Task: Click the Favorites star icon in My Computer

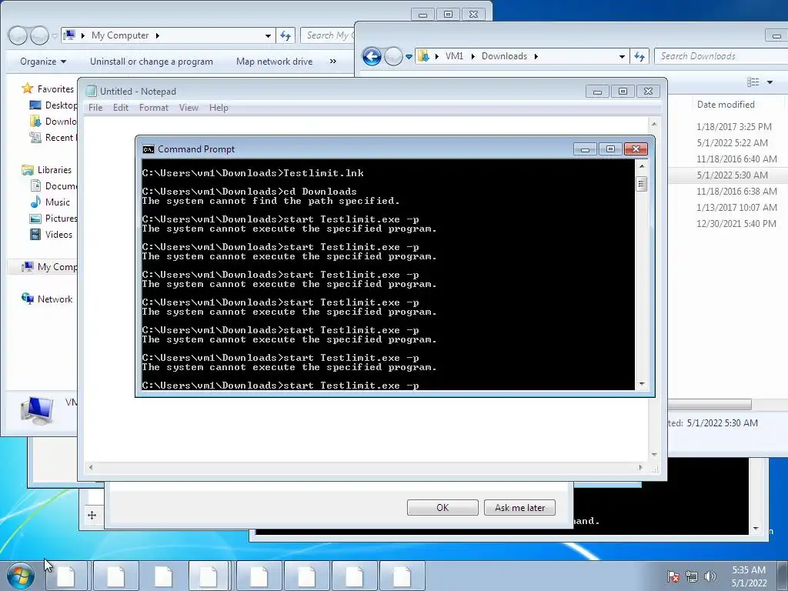Action: (x=27, y=89)
